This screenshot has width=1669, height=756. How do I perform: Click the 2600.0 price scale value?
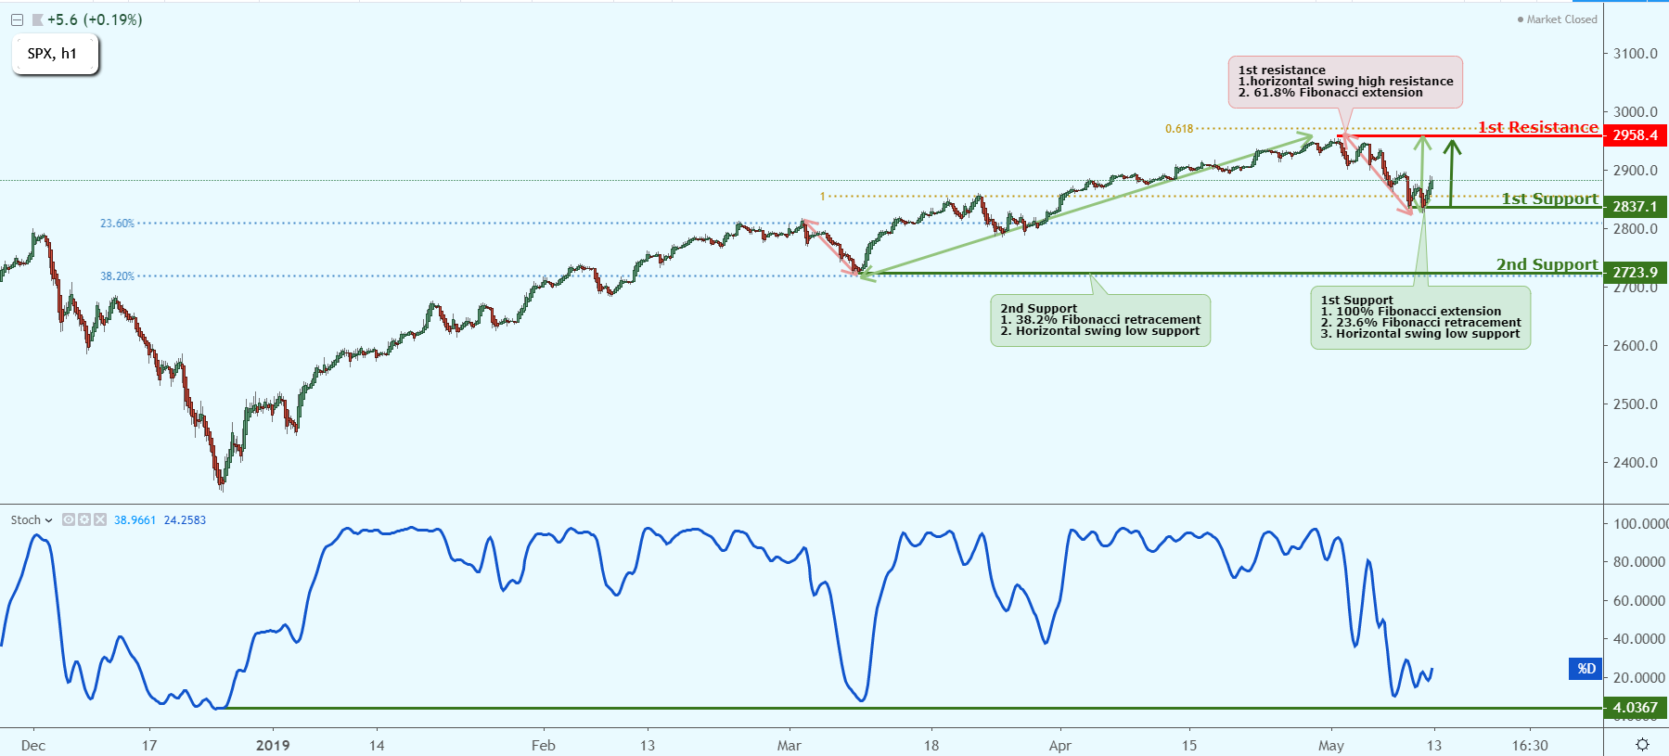[x=1636, y=346]
